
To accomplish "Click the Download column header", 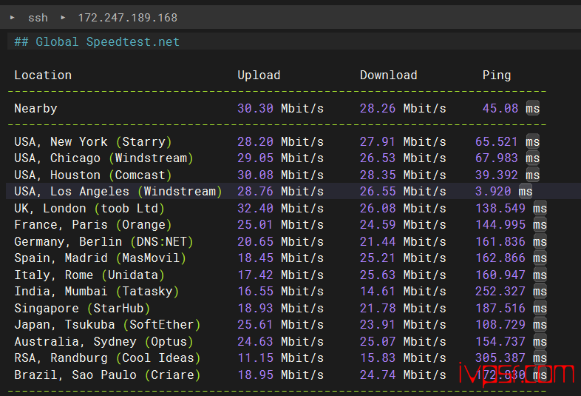I will click(x=388, y=75).
